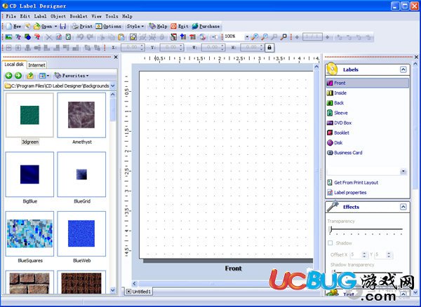Select the Front label type
This screenshot has height=307, width=421.
(x=368, y=83)
